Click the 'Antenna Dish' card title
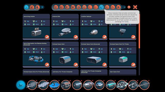Screen dimensions: 165x92 point(56,16)
